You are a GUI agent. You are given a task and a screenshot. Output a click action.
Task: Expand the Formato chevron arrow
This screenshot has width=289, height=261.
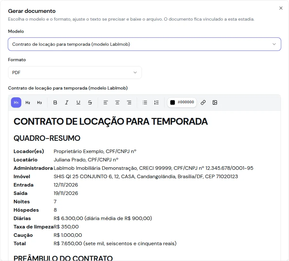135,72
